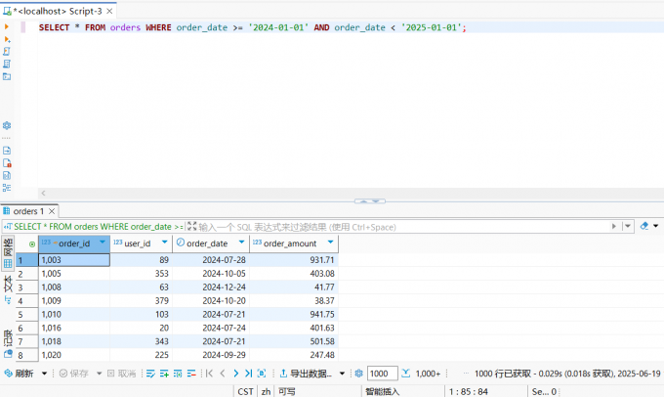Click the execute script in separate tabs icon
Image resolution: width=664 pixels, height=397 pixels.
click(7, 64)
